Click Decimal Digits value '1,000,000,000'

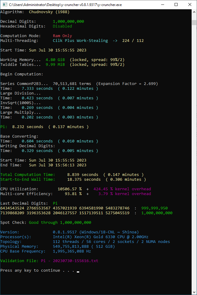click(x=68, y=22)
